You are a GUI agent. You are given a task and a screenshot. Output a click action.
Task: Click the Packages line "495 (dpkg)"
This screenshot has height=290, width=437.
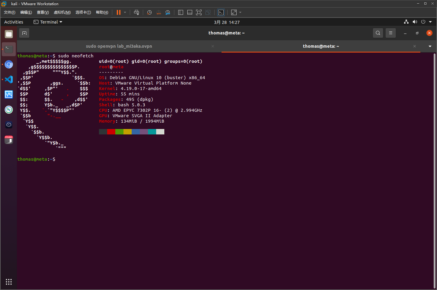tap(126, 99)
